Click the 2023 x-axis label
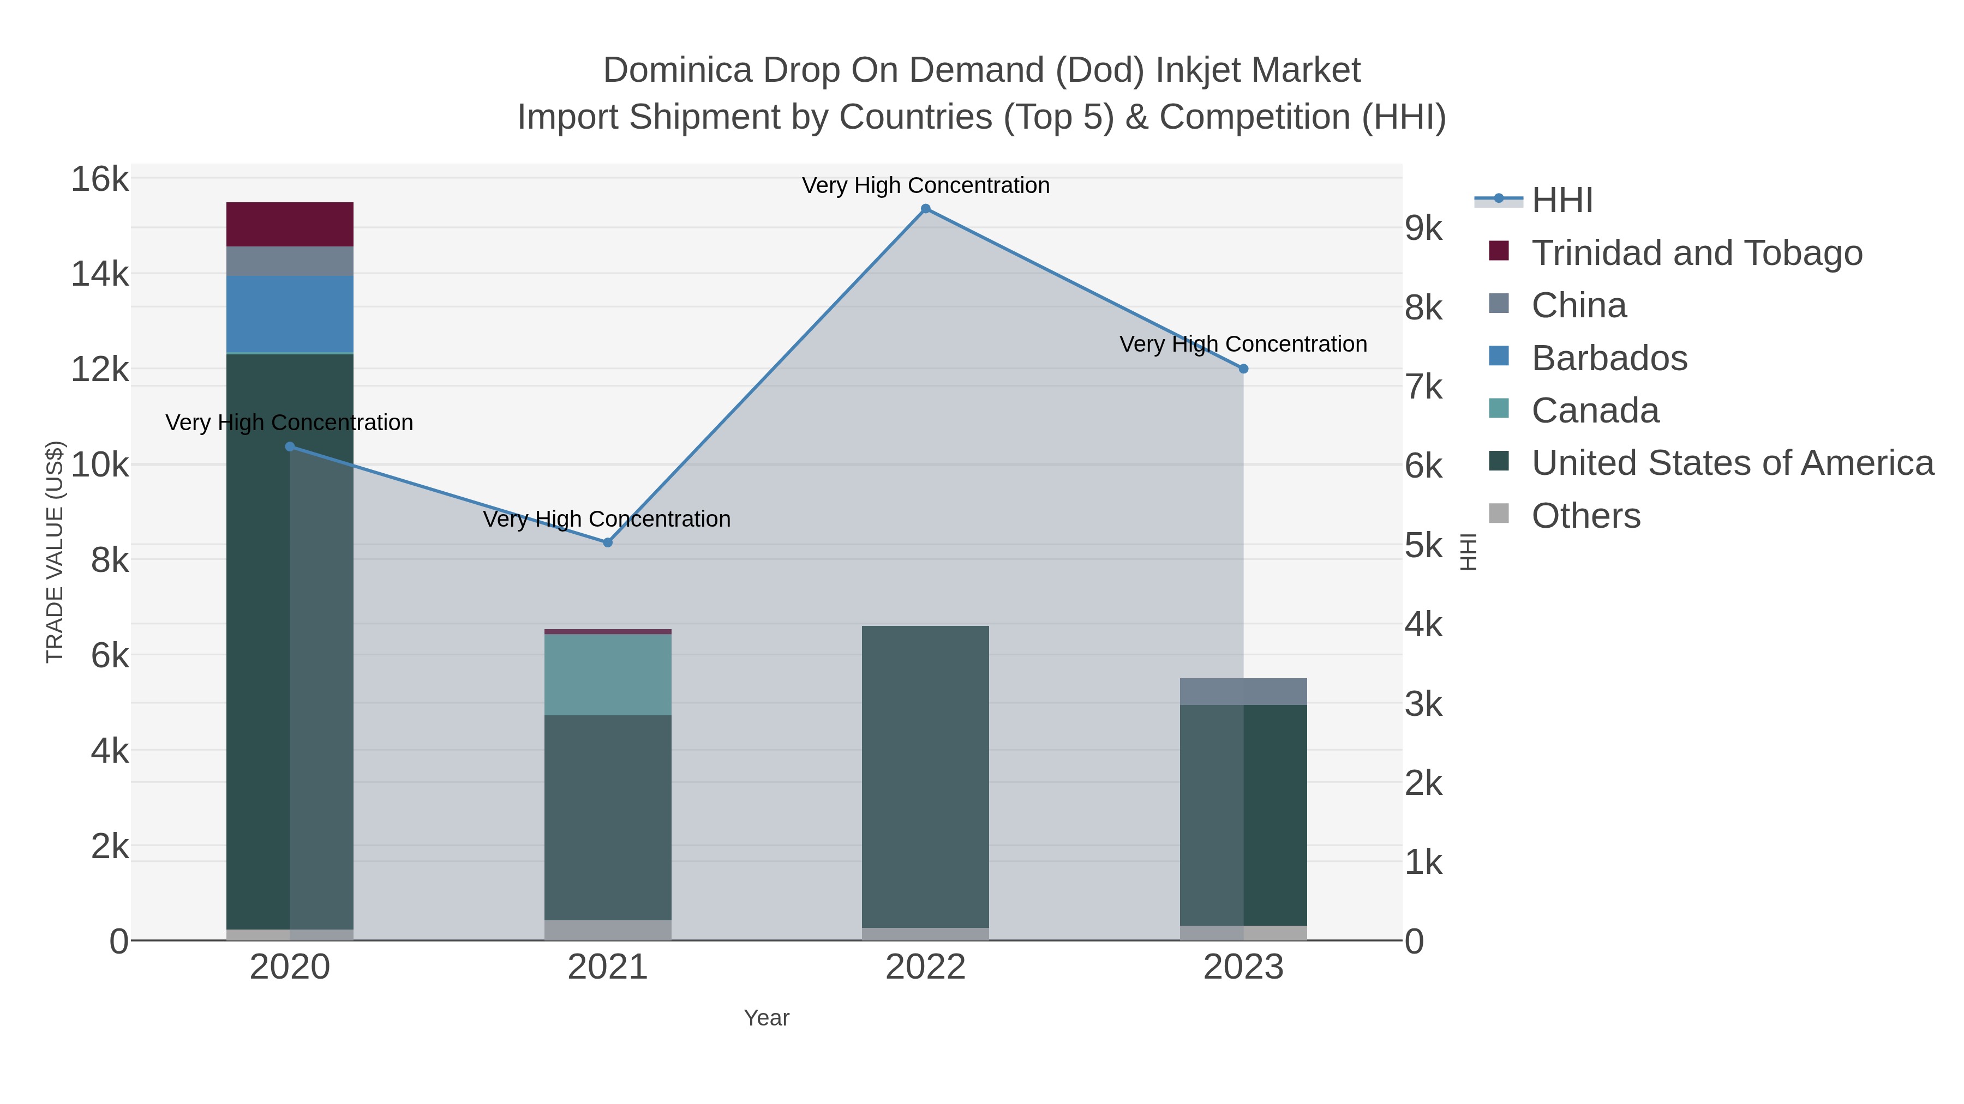This screenshot has width=1964, height=1104. (1243, 968)
